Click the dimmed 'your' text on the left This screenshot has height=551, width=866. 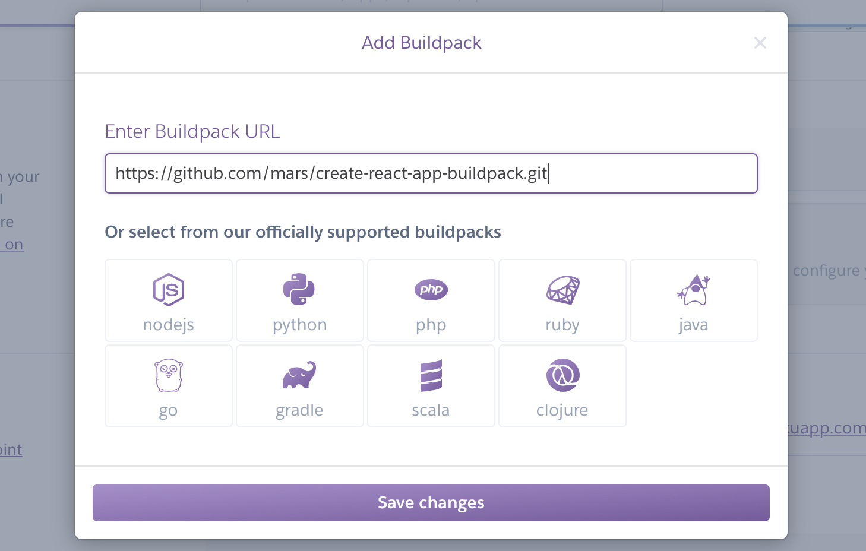23,178
